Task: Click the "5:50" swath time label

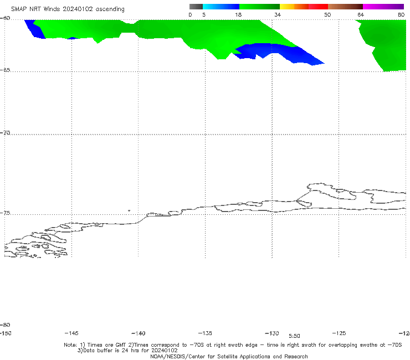Action: 294,336
